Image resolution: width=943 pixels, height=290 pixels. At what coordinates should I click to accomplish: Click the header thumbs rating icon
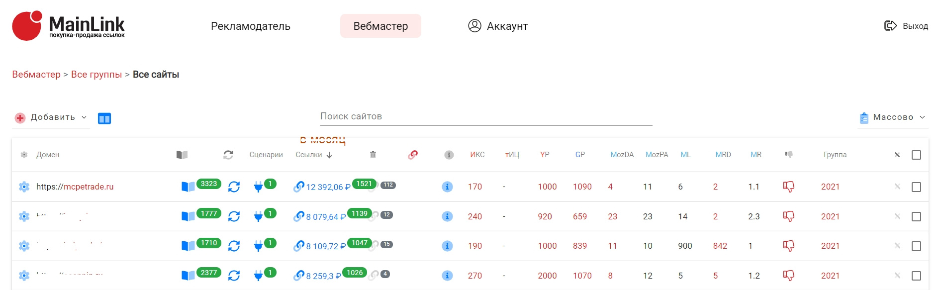(789, 155)
